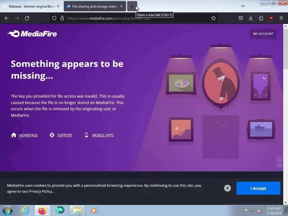Save page to Pocket

241,18
